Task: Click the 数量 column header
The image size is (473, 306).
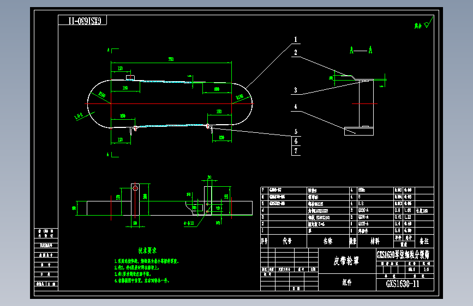Action: pos(353,241)
